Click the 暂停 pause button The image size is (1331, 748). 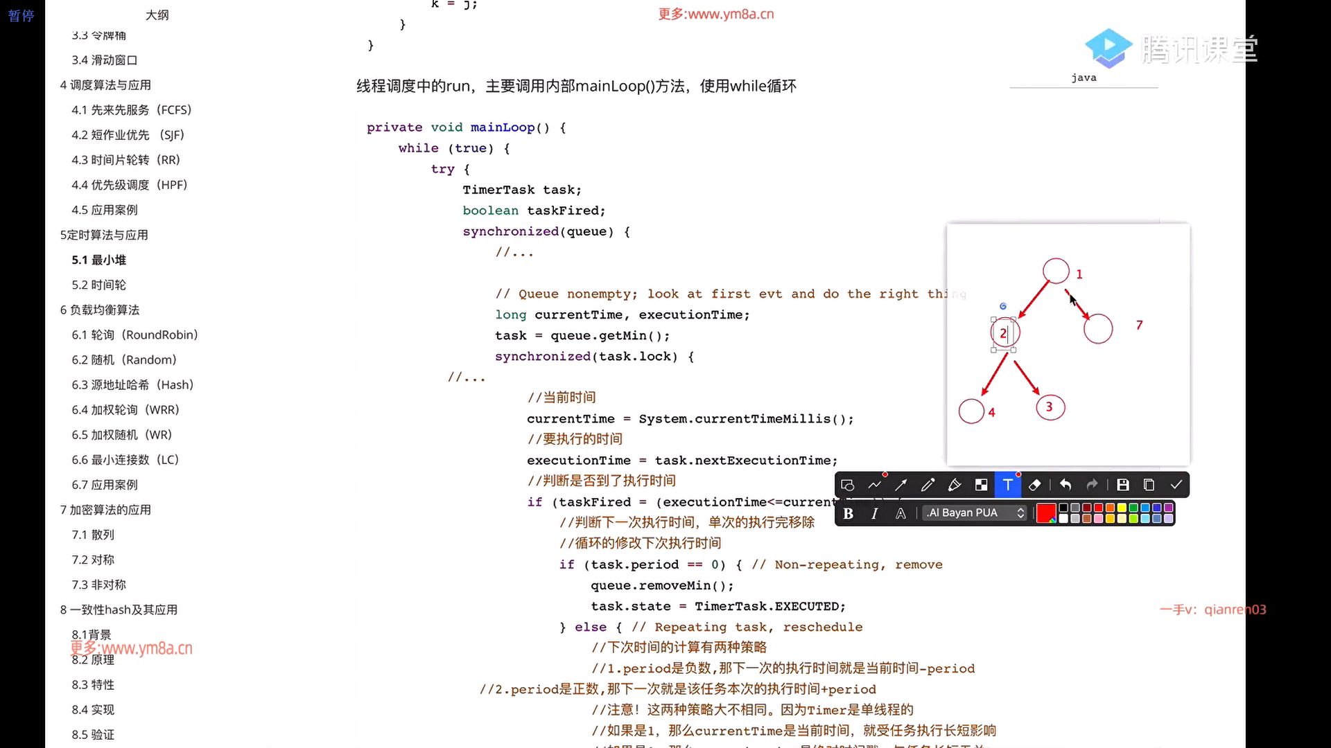21,15
